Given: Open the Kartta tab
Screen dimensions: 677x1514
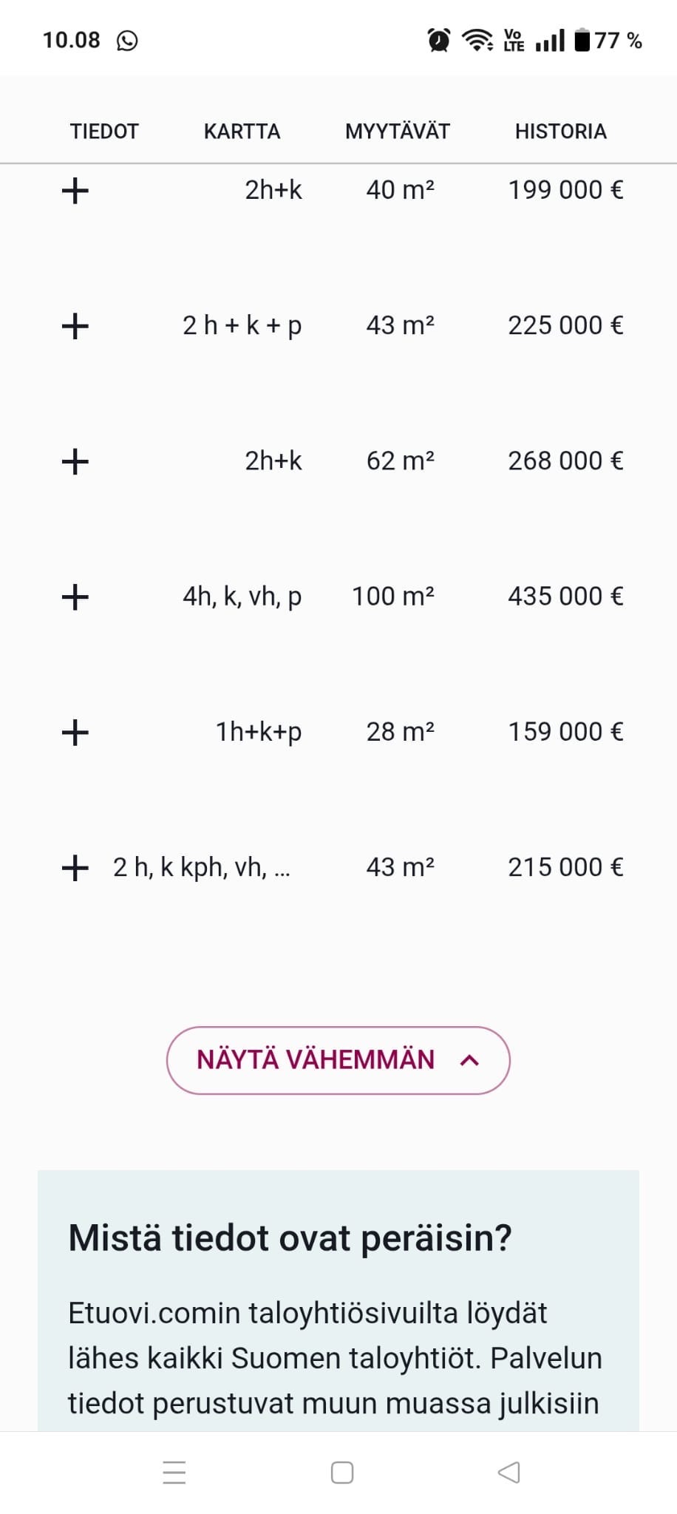Looking at the screenshot, I should click(x=242, y=132).
